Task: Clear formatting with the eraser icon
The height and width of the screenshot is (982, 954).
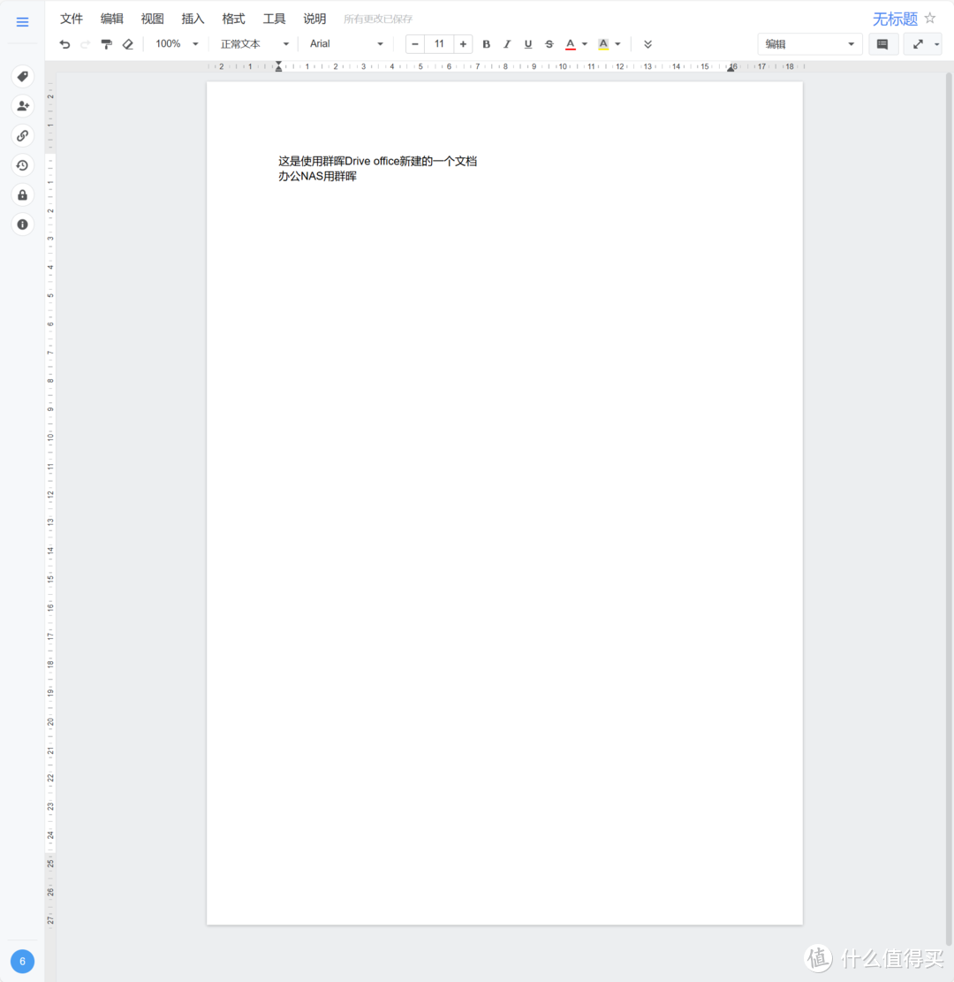Action: [x=128, y=44]
